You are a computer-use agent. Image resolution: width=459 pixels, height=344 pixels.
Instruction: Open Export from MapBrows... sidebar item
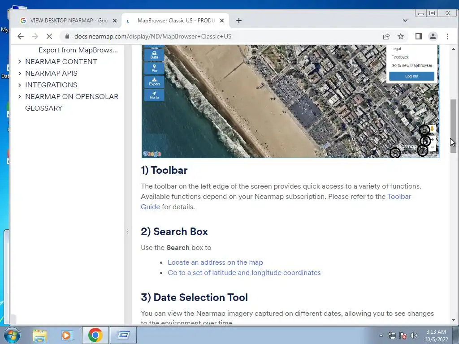pyautogui.click(x=78, y=50)
